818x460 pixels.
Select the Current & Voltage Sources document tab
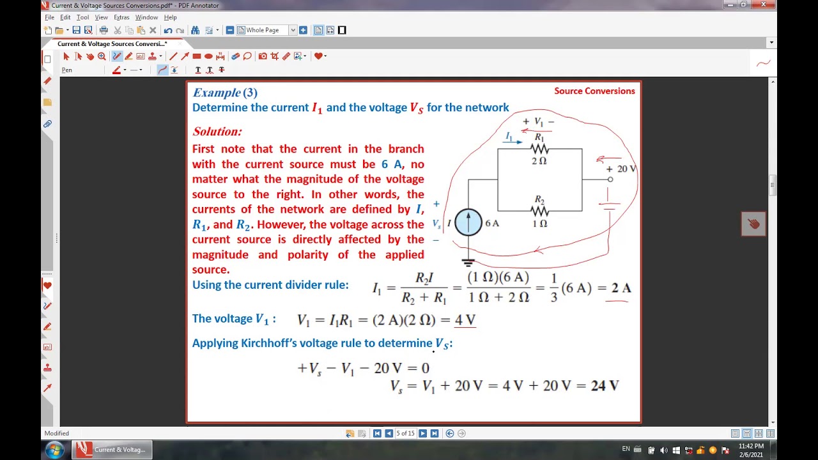pyautogui.click(x=112, y=43)
